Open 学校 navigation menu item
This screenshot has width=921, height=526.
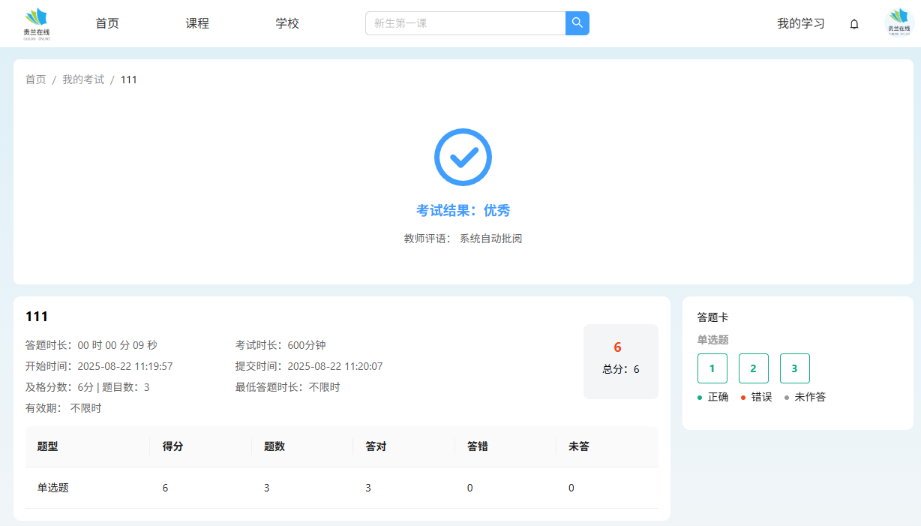point(287,23)
